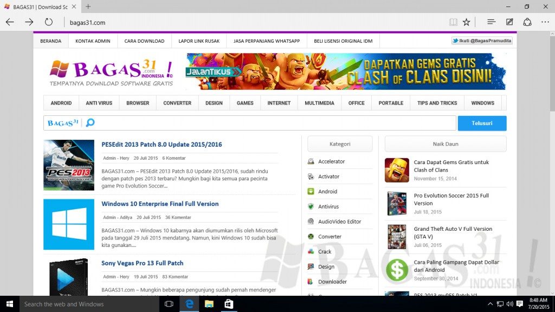Open Pro Evolution Soccer 2015 link
The image size is (555, 312).
pyautogui.click(x=451, y=199)
